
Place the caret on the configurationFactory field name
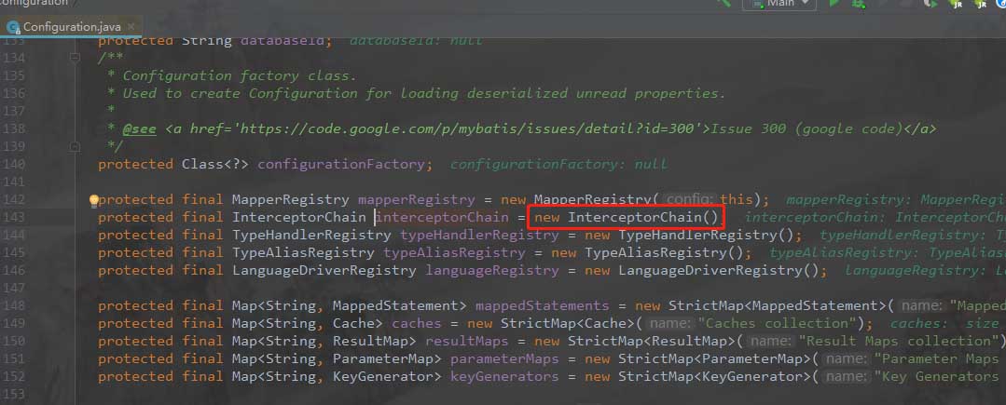point(340,165)
